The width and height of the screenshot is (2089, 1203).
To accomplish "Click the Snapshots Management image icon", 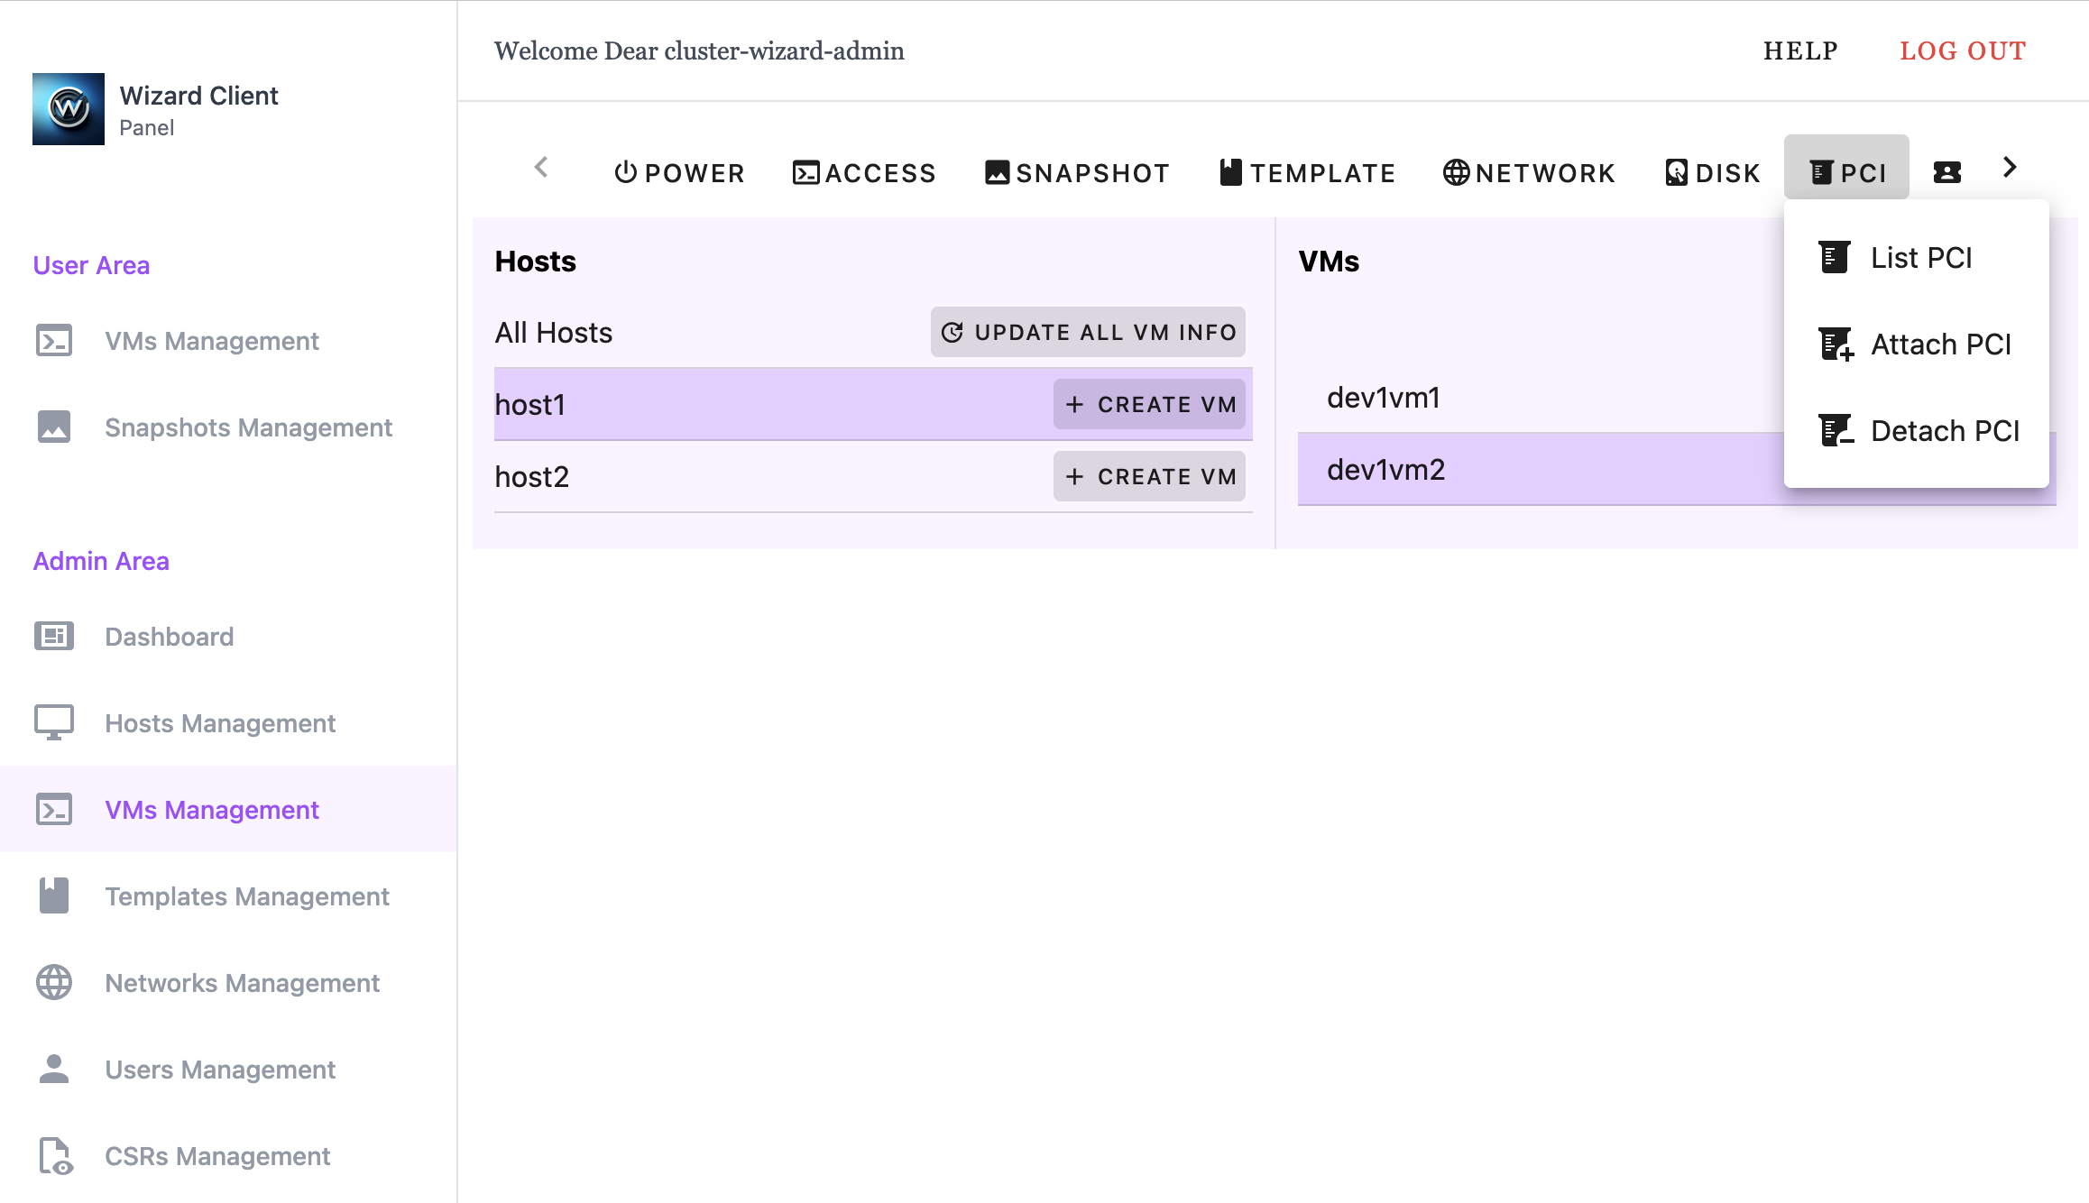I will coord(54,427).
